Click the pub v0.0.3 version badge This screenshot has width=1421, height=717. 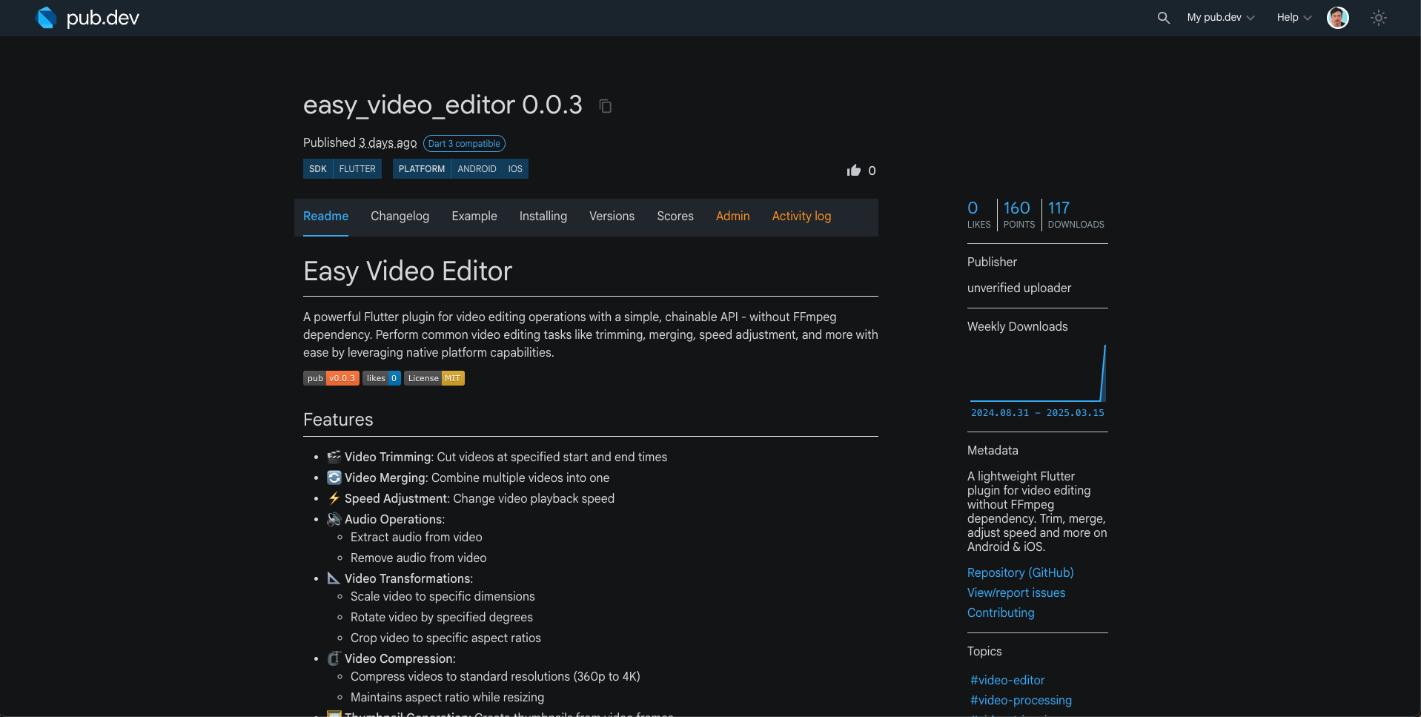(331, 378)
